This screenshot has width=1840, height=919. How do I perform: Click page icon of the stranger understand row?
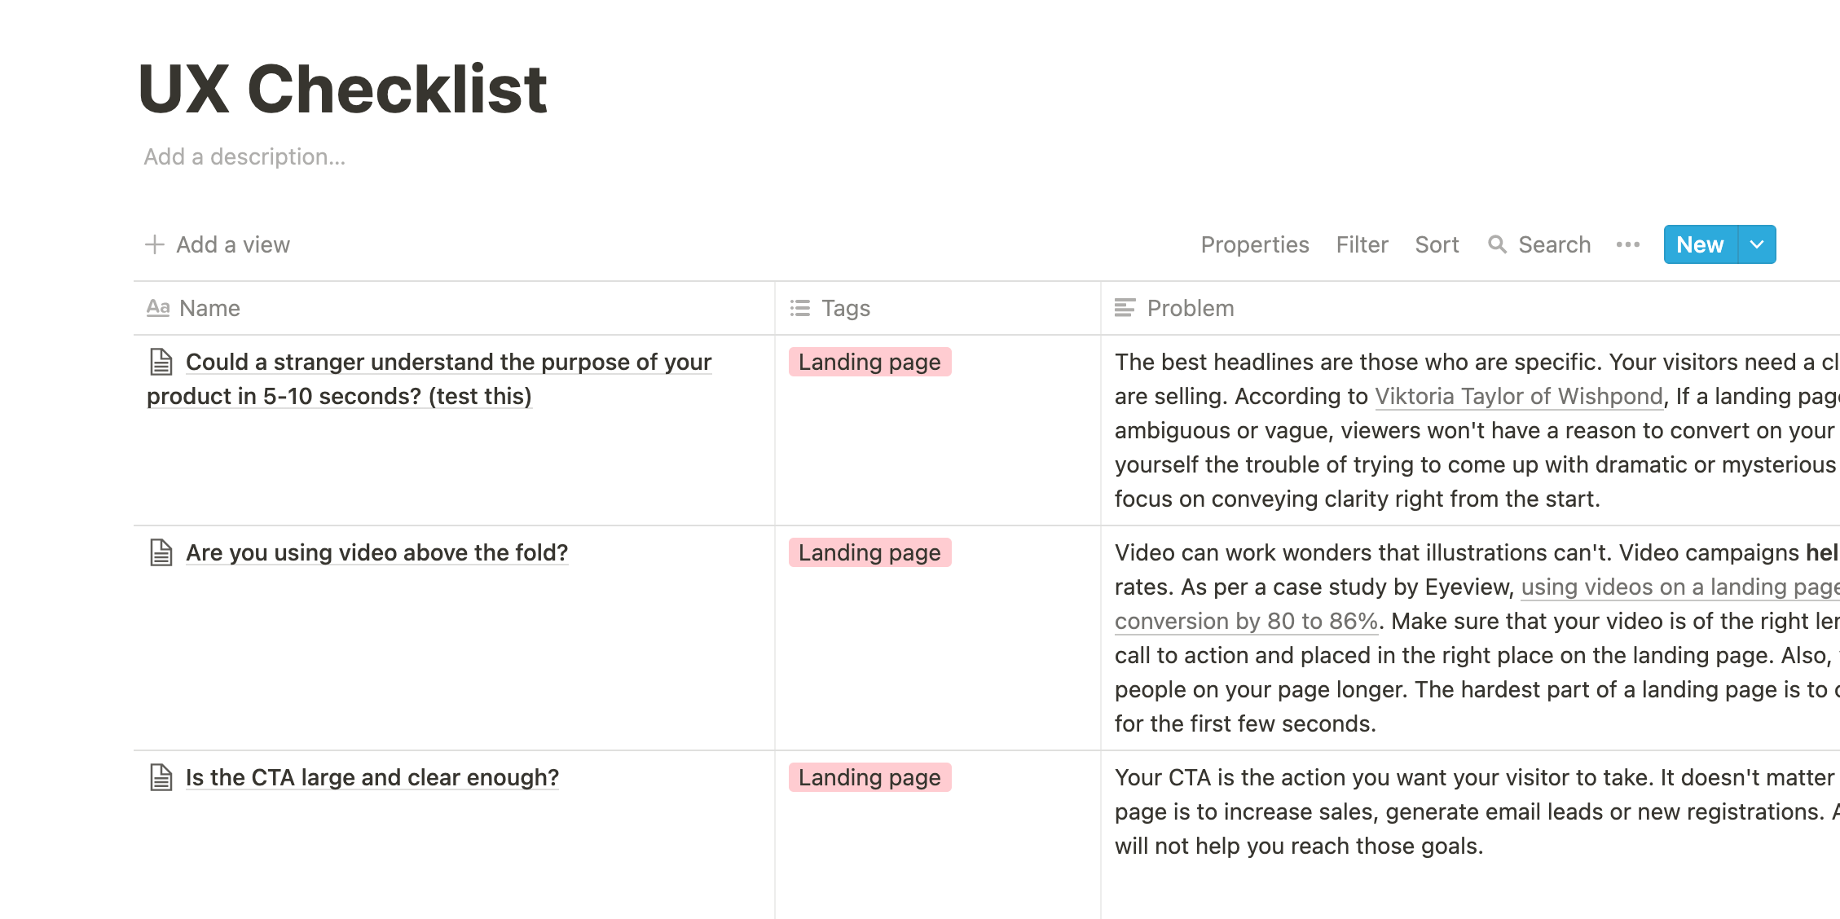point(161,362)
